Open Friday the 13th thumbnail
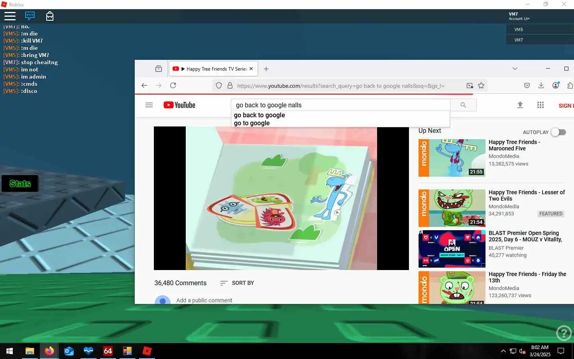Screen dimensions: 574x359 click(x=452, y=288)
